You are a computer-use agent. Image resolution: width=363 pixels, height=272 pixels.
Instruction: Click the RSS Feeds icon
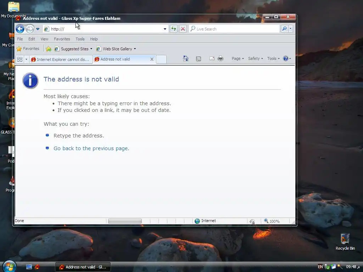coord(199,59)
